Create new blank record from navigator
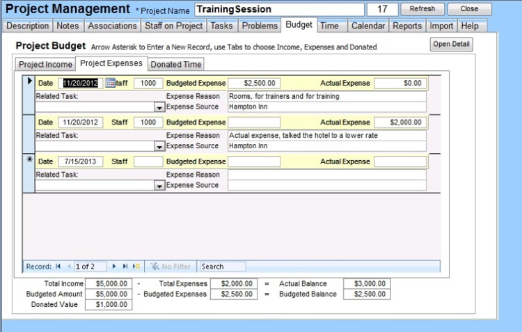 [x=136, y=267]
